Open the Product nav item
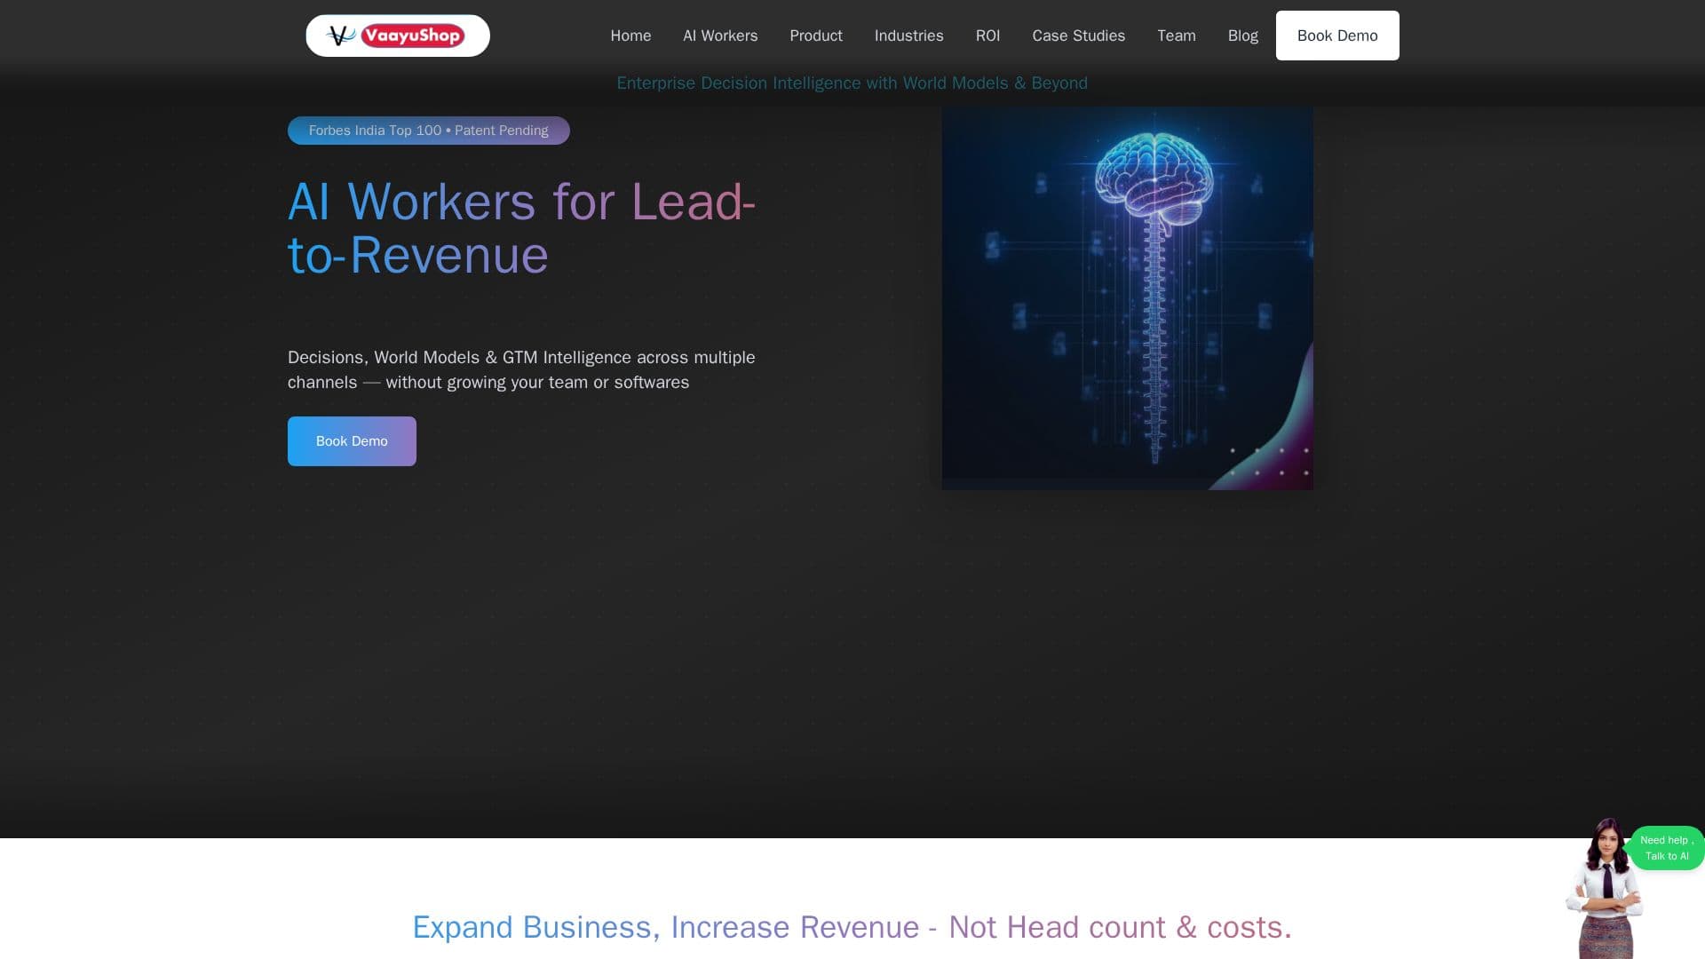Screen dimensions: 1705x959 tap(816, 36)
